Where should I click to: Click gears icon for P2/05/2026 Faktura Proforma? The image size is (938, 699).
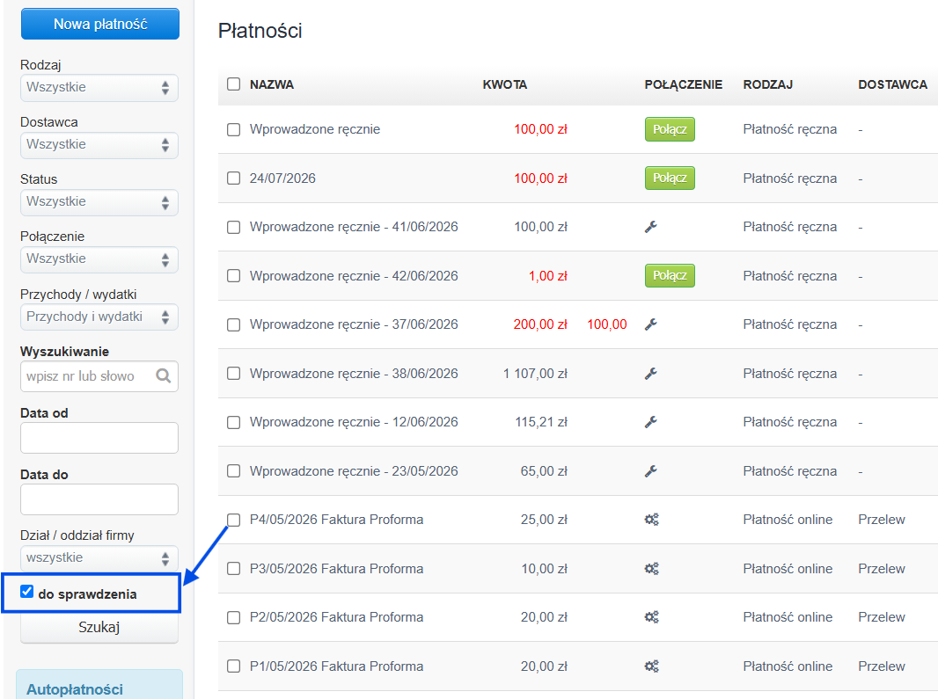coord(651,617)
